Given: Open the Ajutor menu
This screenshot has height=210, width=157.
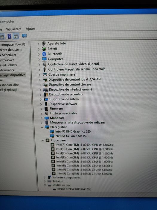Looking at the screenshot, I should click(31, 29).
